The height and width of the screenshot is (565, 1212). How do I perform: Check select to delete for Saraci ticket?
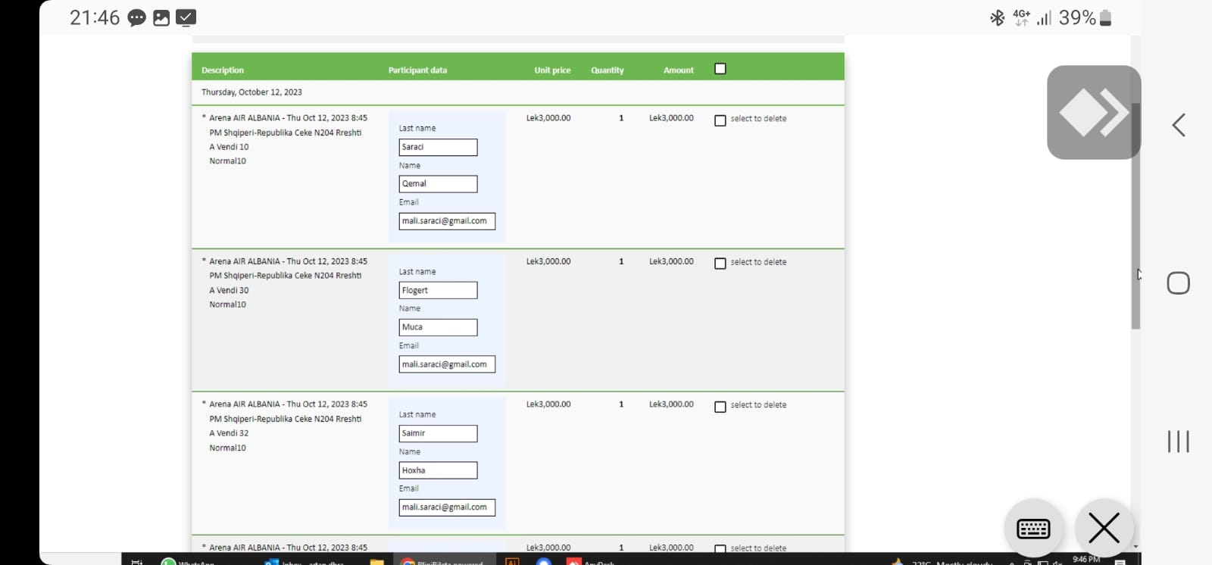point(720,120)
